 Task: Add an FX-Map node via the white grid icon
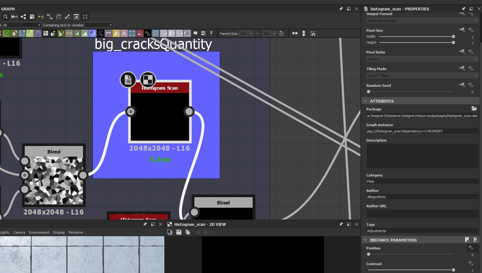(x=46, y=33)
